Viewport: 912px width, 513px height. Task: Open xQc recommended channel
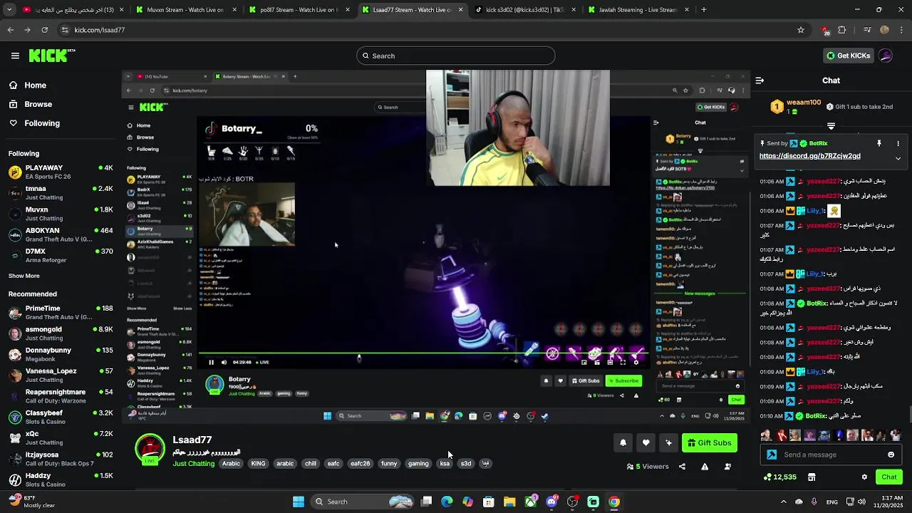coord(61,437)
